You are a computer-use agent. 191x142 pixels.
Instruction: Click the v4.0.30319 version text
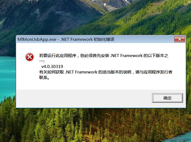[52, 67]
